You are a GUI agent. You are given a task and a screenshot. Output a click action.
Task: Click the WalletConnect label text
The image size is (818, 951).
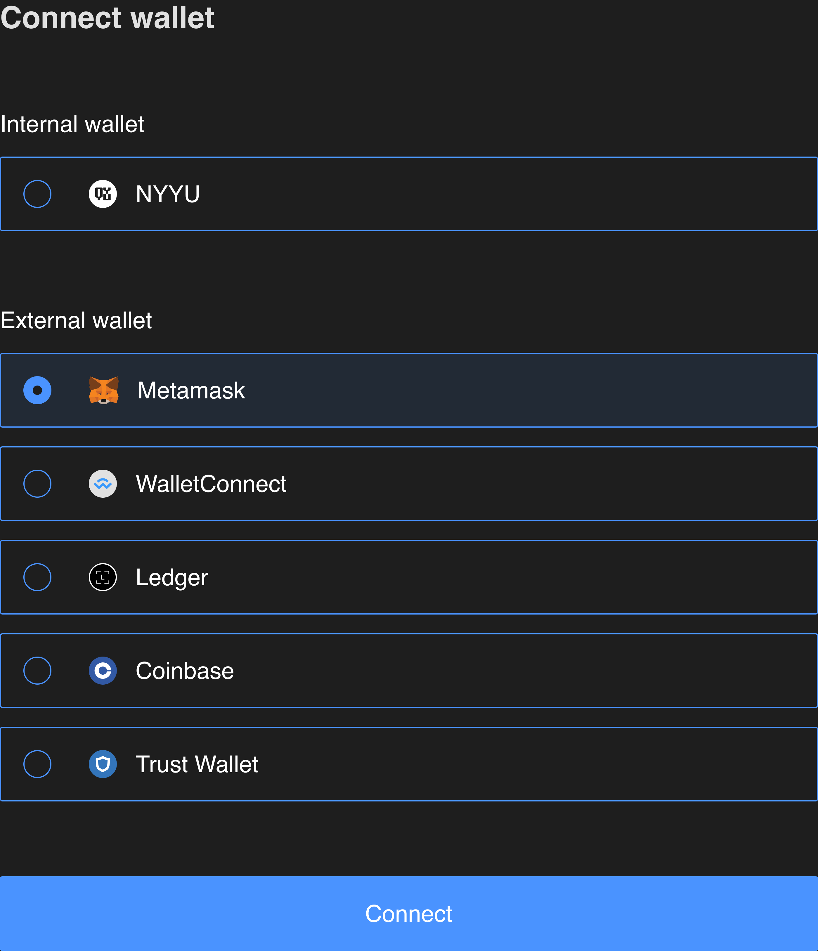(x=211, y=484)
